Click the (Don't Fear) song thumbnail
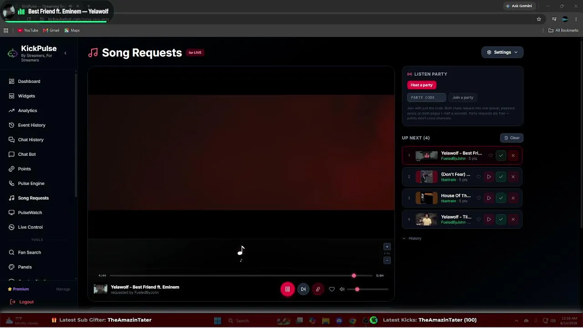This screenshot has height=328, width=583. click(x=426, y=177)
